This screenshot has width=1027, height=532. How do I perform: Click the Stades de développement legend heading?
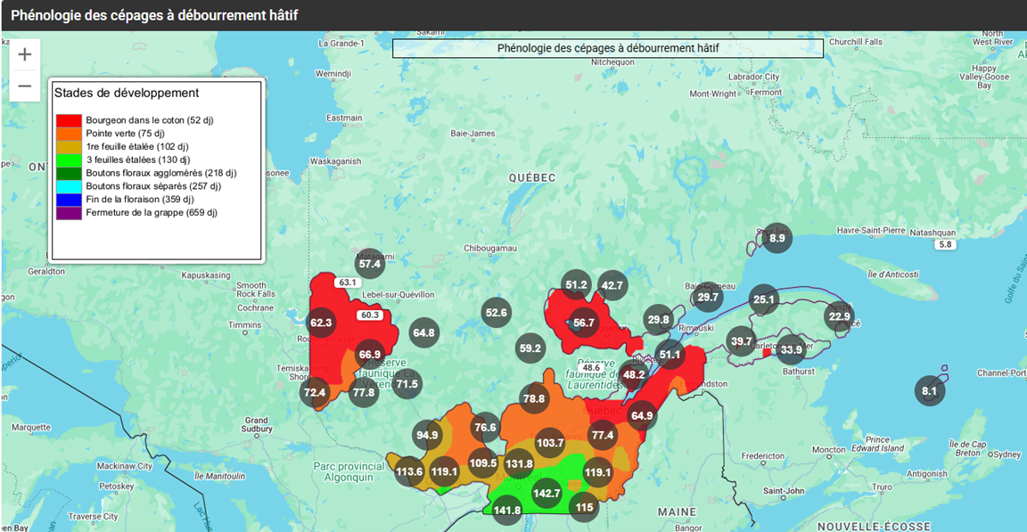(126, 93)
